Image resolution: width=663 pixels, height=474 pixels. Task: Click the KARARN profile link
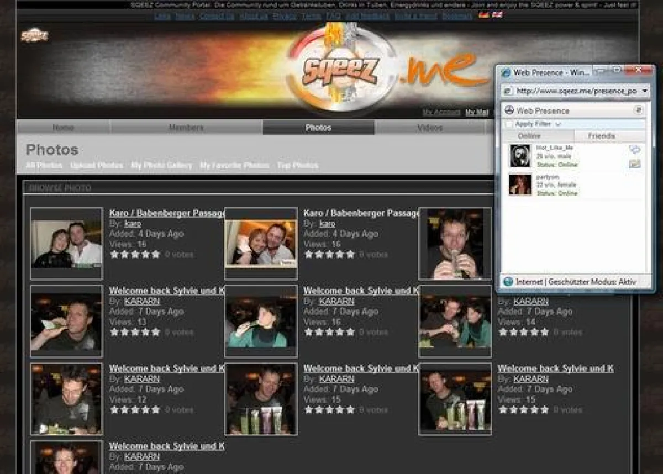pyautogui.click(x=143, y=301)
